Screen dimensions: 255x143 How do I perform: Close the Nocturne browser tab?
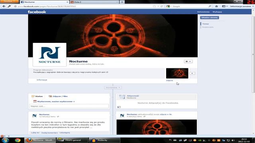click(67, 2)
